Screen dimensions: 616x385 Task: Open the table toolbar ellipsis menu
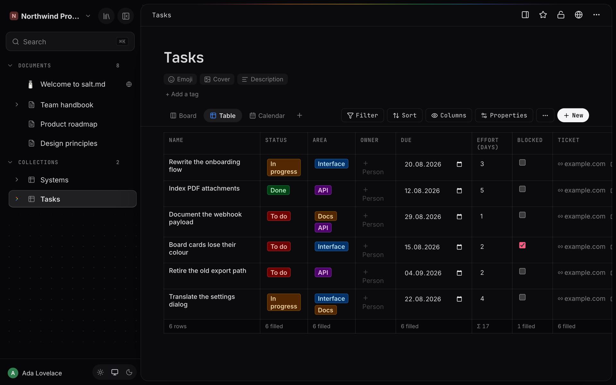tap(545, 116)
